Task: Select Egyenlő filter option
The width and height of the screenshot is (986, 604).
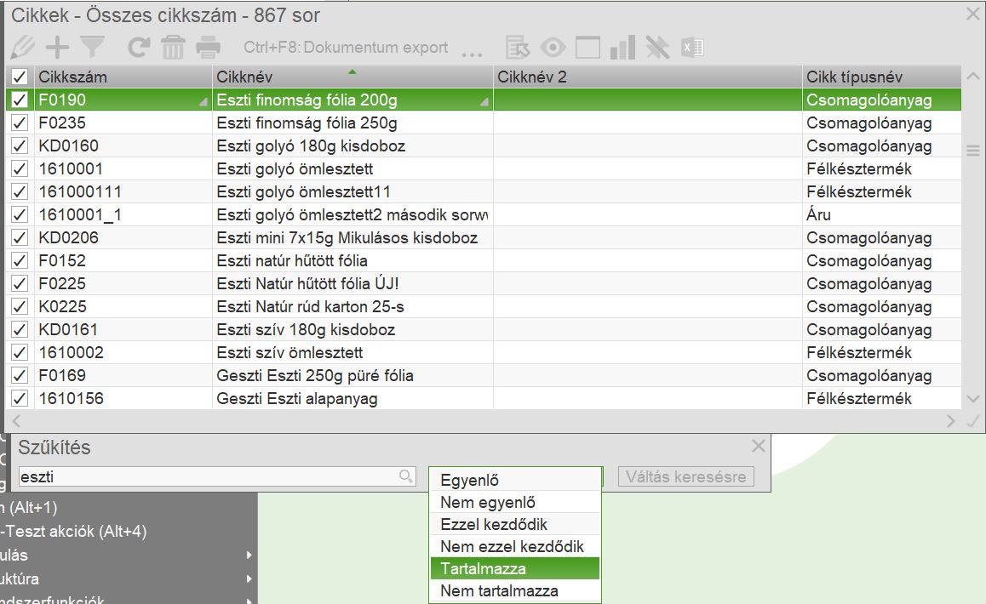Action: point(514,480)
